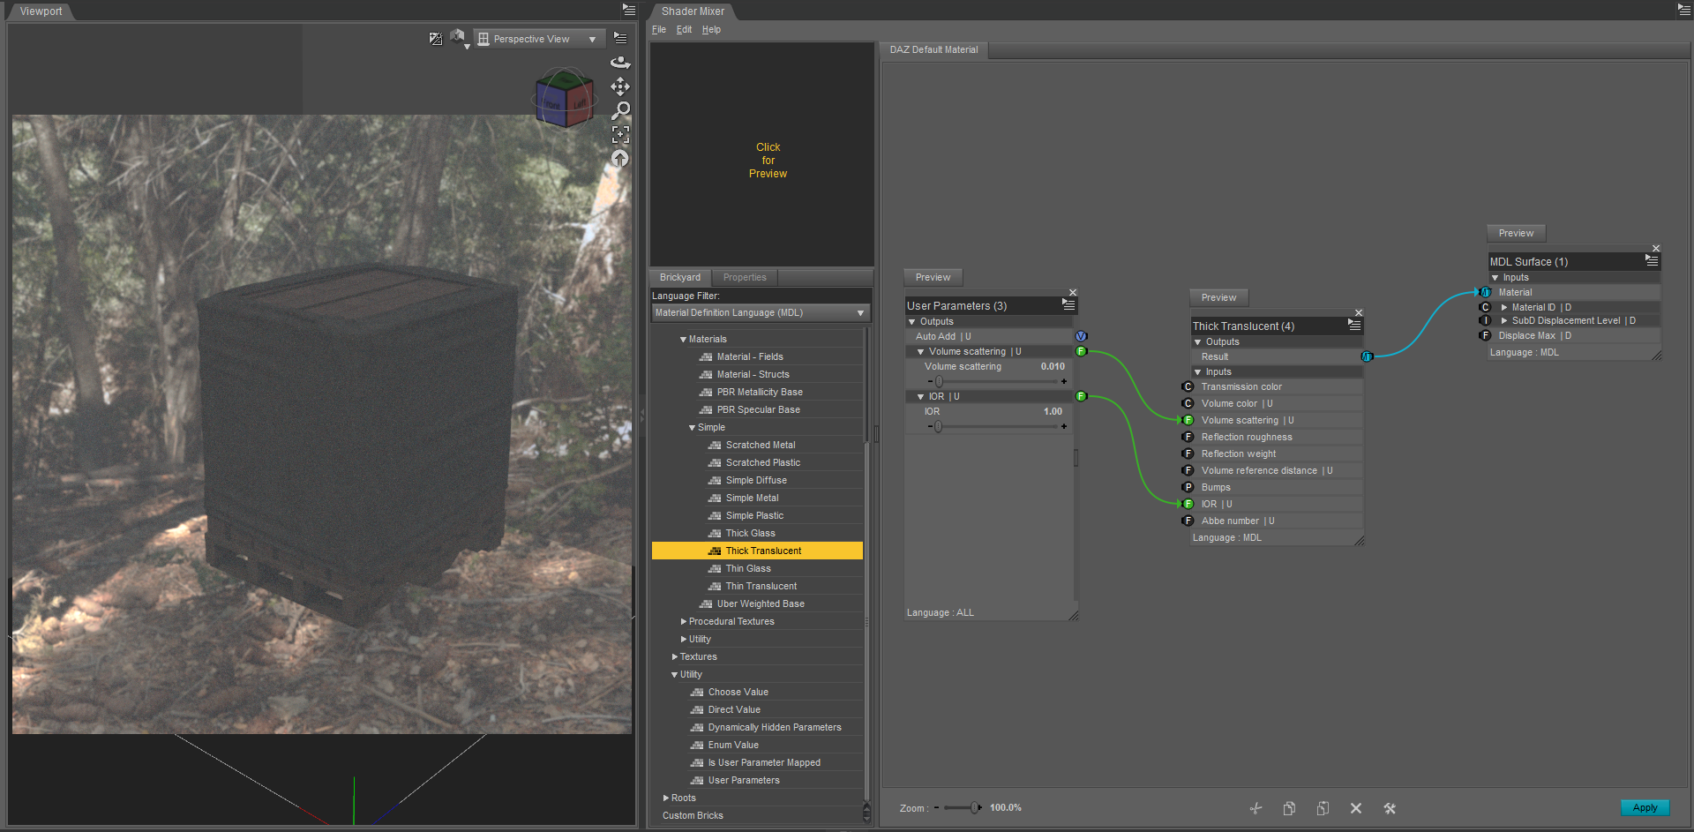Viewport: 1694px width, 832px height.
Task: Expand the Roots tree group
Action: click(665, 798)
